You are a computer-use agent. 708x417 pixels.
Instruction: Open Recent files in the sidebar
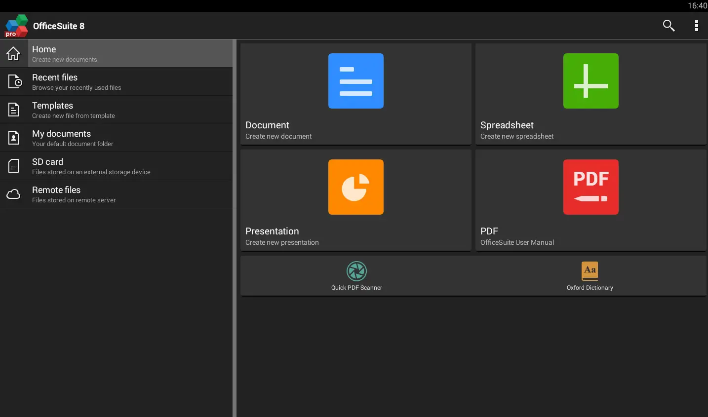(116, 81)
